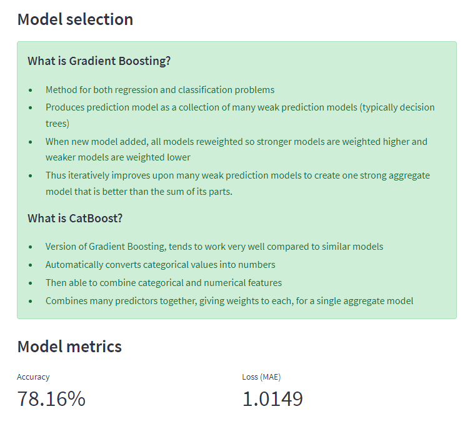Viewport: 465px width, 434px height.
Task: Select the What is Gradient Boosting? heading
Action: 99,61
